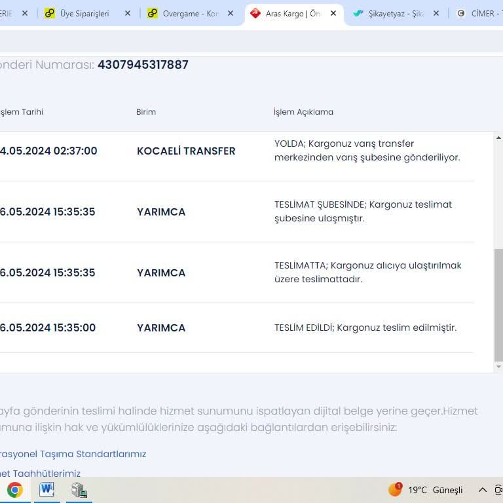Open the weather widget showing 19°C Güneşli
This screenshot has width=503, height=503.
pos(425,490)
